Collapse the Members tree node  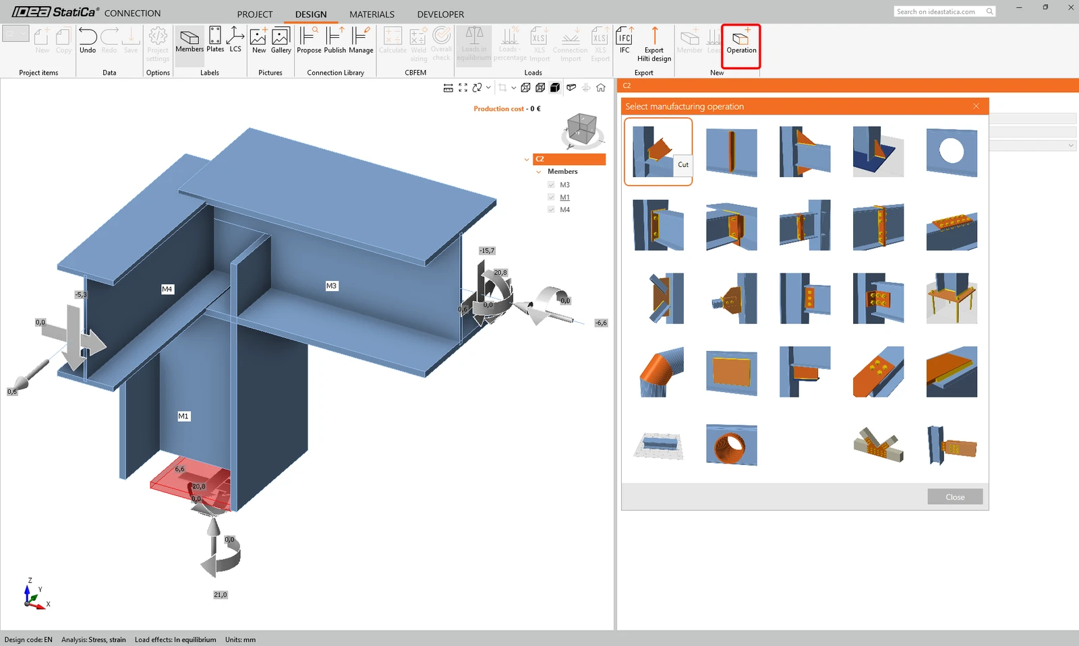(539, 172)
